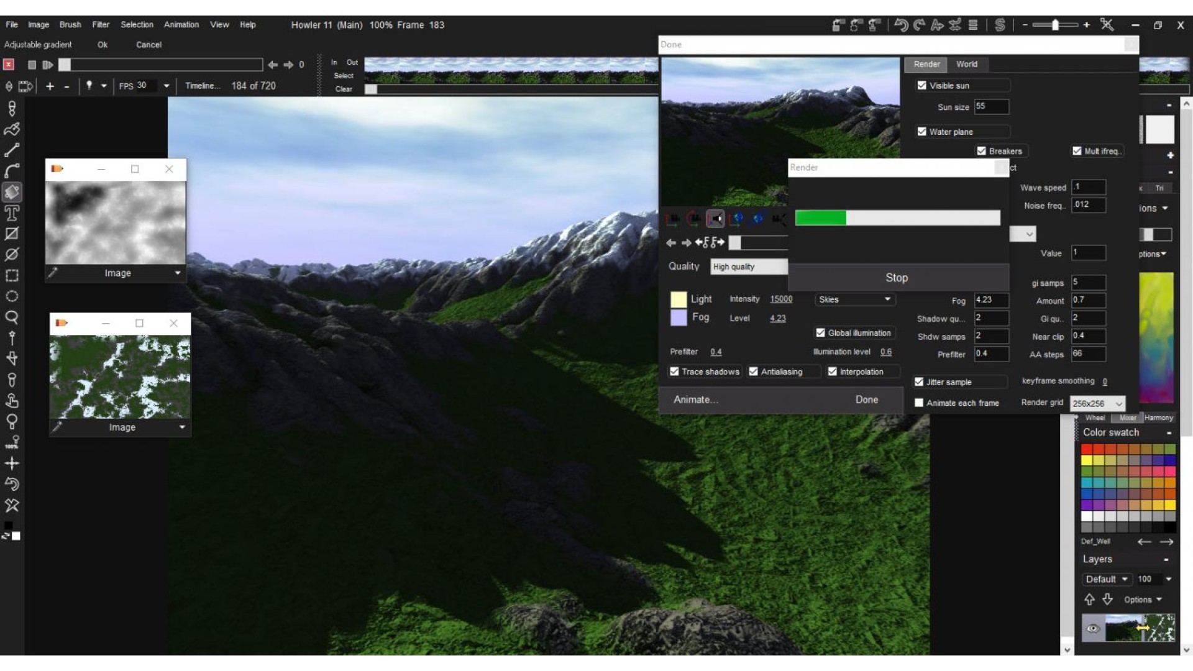Click the pale yellow Light color swatch
This screenshot has width=1193, height=671.
pyautogui.click(x=679, y=299)
